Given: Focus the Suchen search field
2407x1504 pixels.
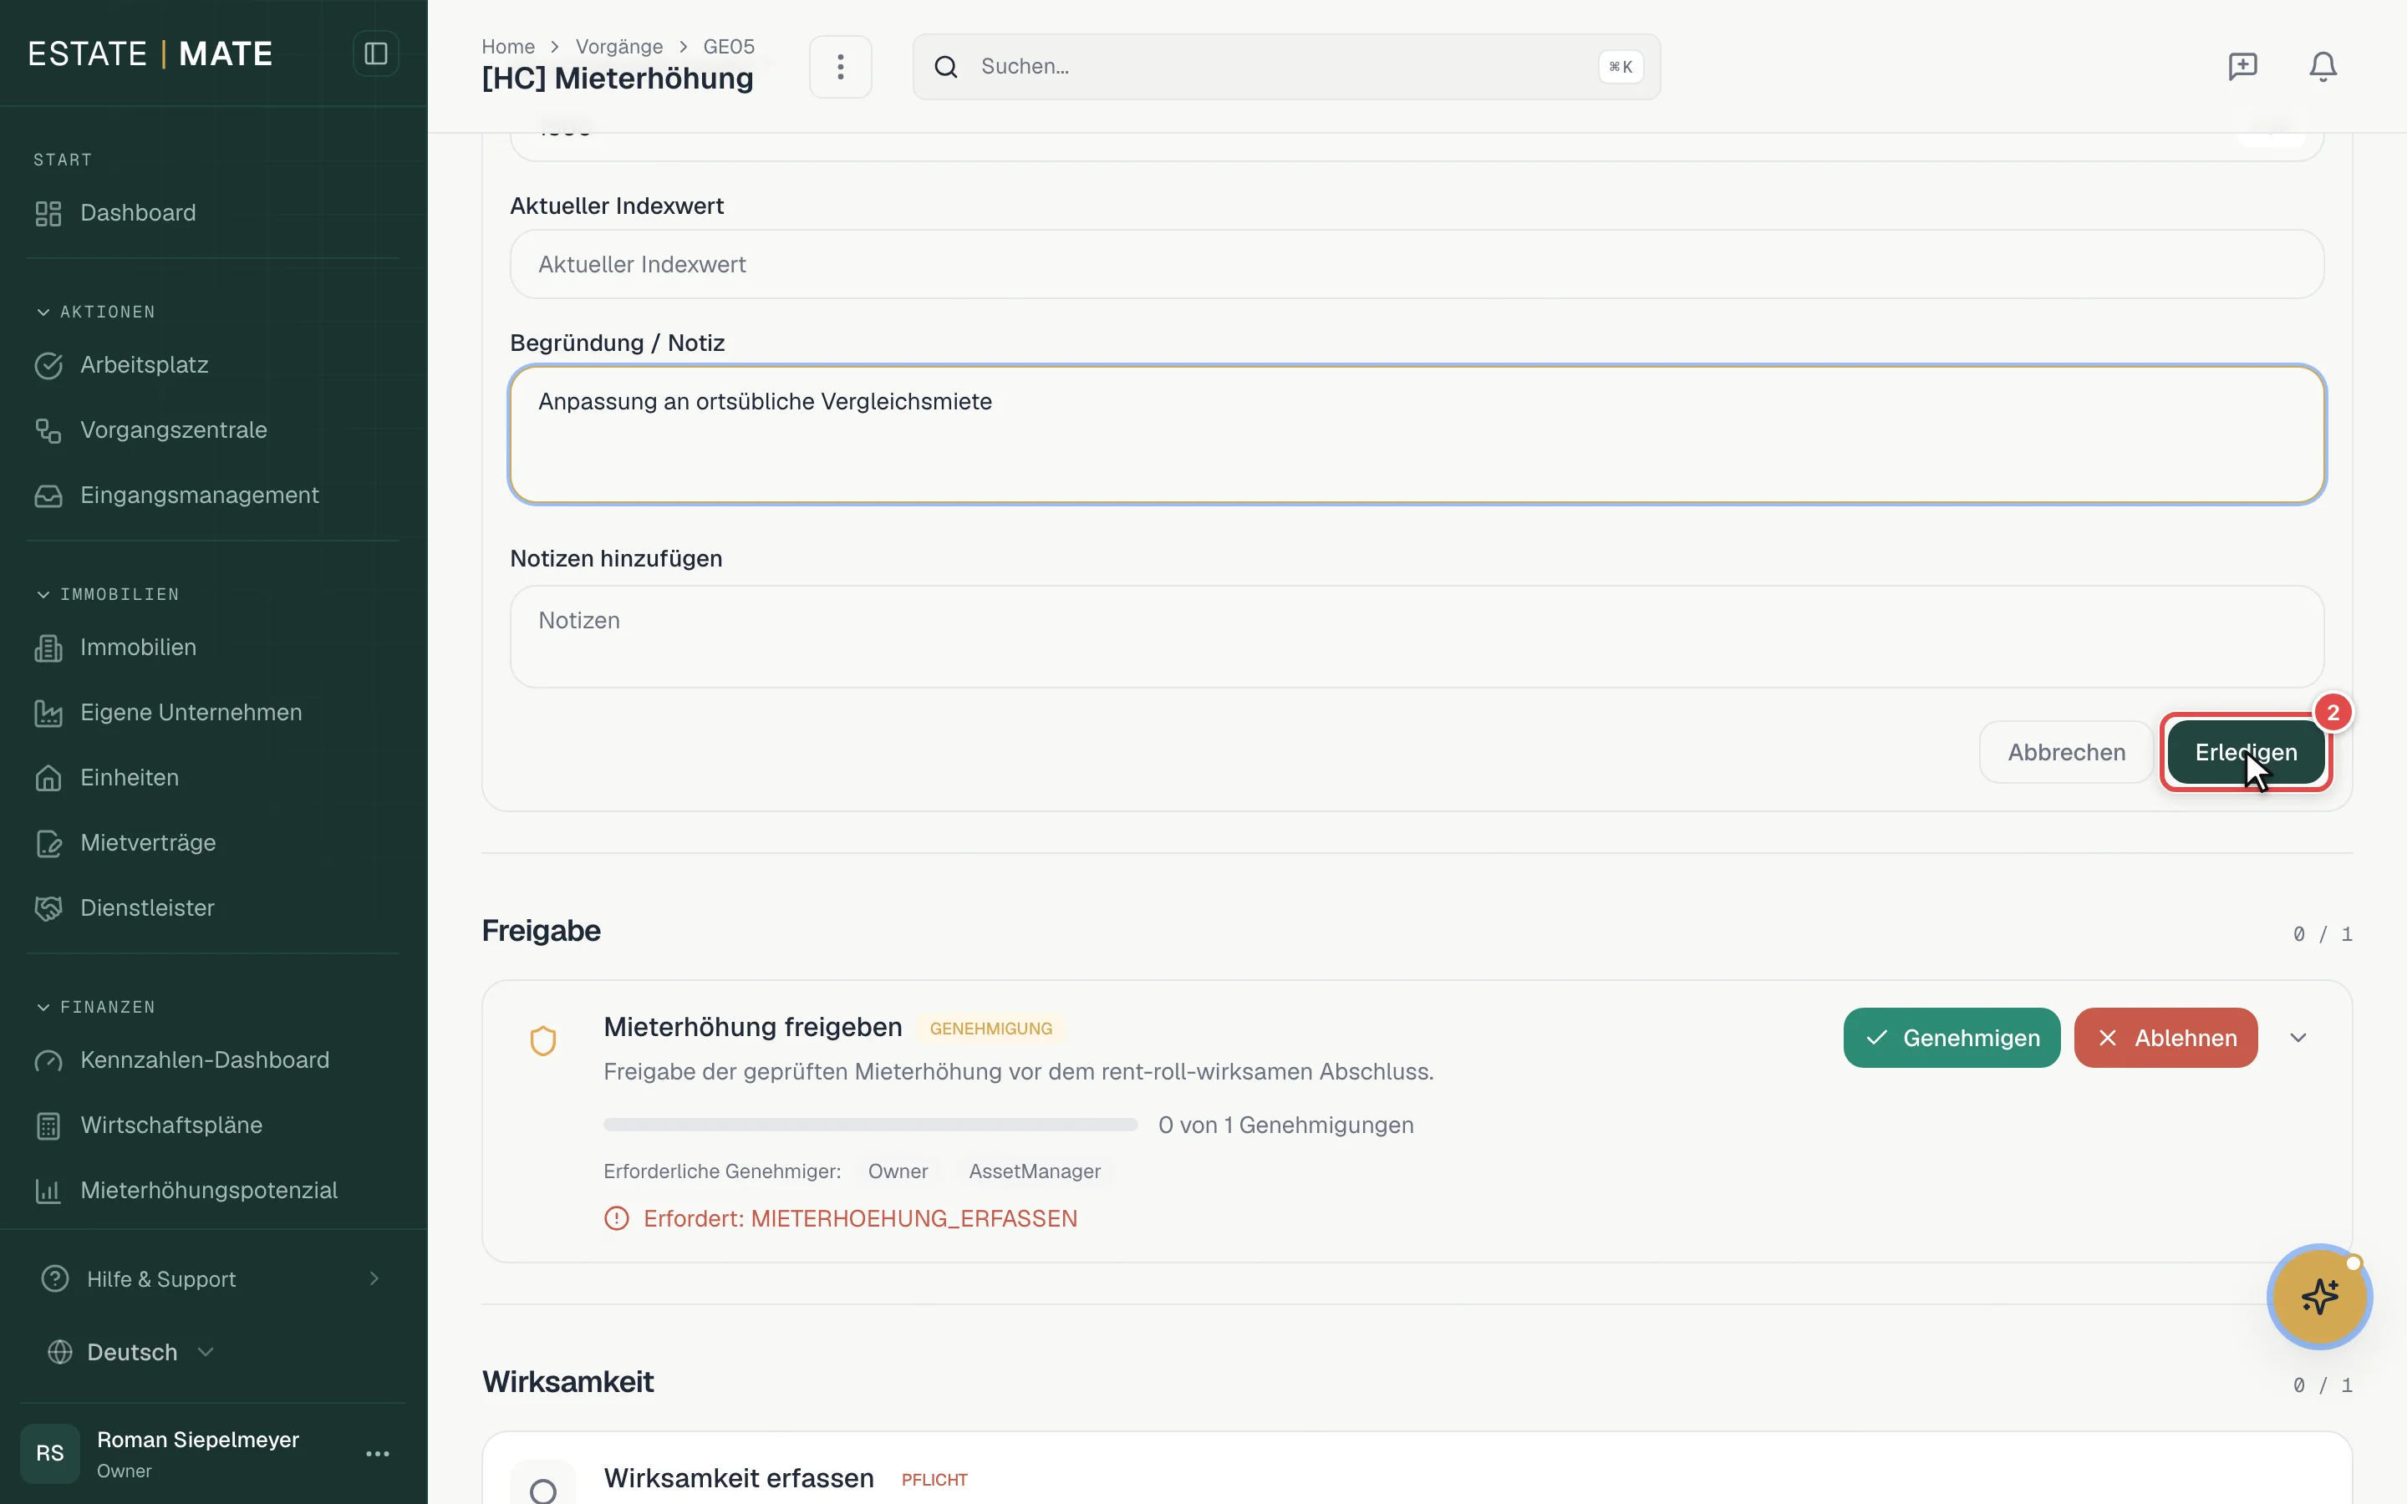Looking at the screenshot, I should (x=1286, y=67).
